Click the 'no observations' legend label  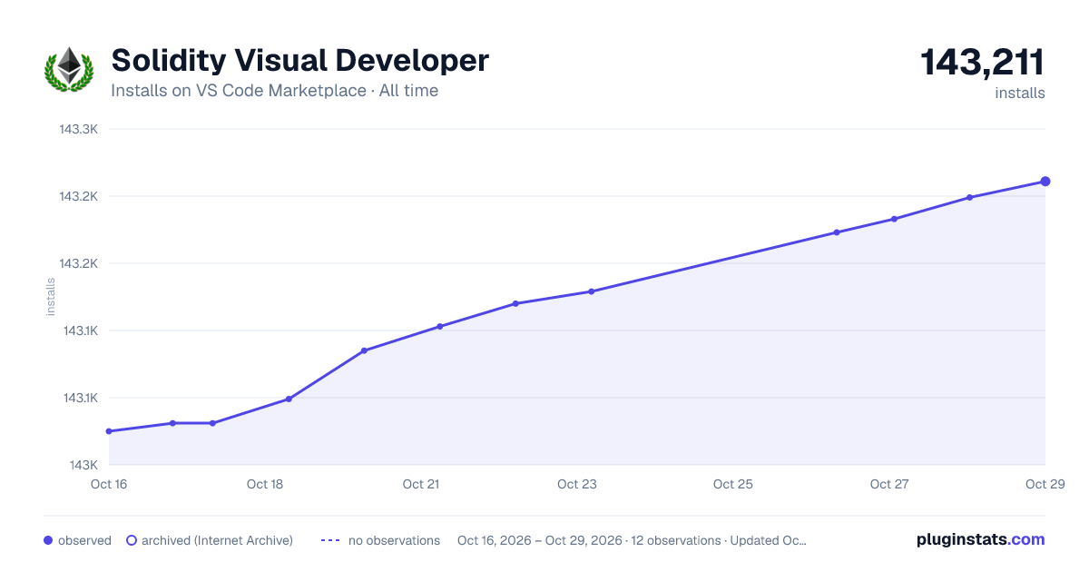click(394, 540)
